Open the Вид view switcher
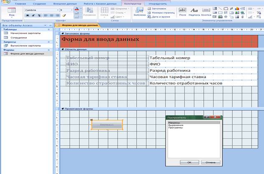The image size is (264, 174). [12, 13]
